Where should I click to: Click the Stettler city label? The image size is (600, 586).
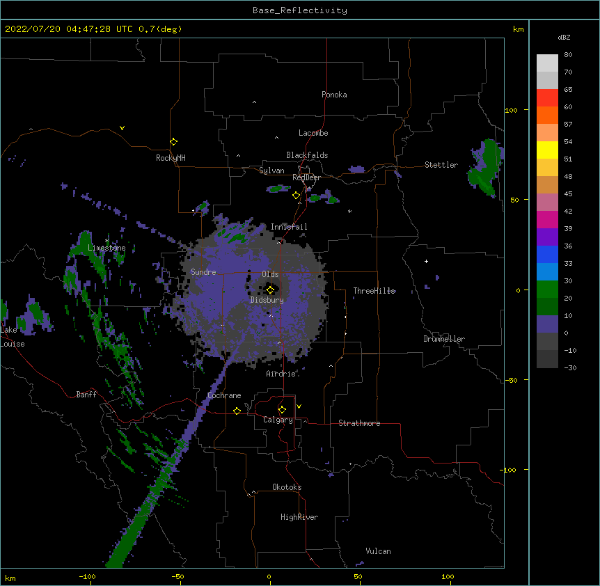coord(441,165)
